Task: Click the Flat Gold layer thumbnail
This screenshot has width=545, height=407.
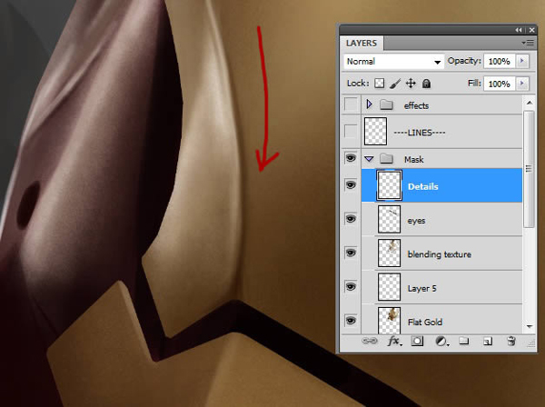Action: [x=390, y=320]
